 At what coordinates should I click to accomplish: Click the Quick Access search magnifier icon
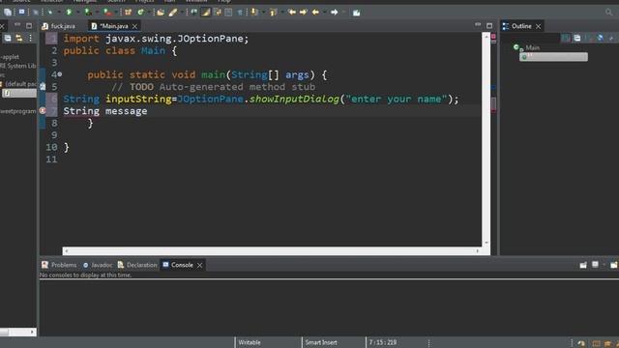(608, 13)
